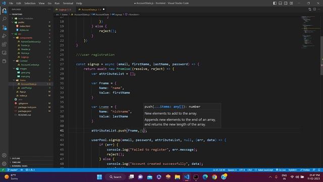Click the notifications bell in status bar
The width and height of the screenshot is (323, 182).
point(319,170)
